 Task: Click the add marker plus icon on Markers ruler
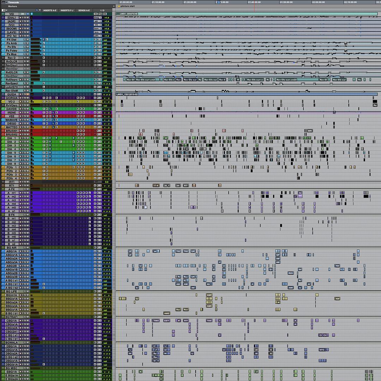pos(114,6)
